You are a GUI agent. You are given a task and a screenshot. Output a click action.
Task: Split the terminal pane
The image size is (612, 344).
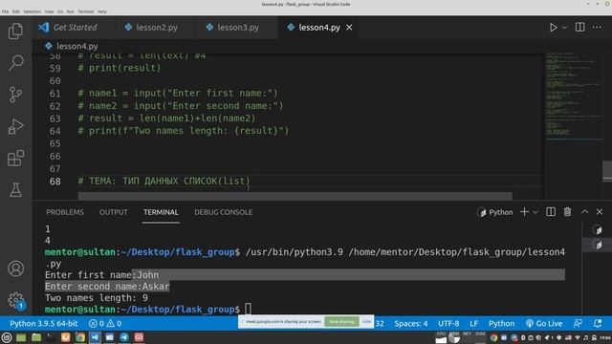click(551, 212)
